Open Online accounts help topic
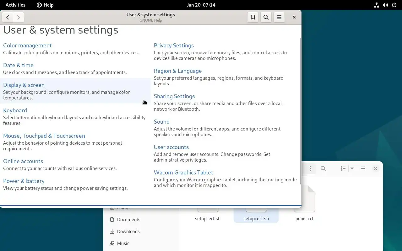 tap(23, 161)
